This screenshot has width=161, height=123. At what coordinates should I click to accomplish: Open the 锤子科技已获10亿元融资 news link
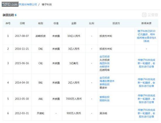tap(146, 36)
